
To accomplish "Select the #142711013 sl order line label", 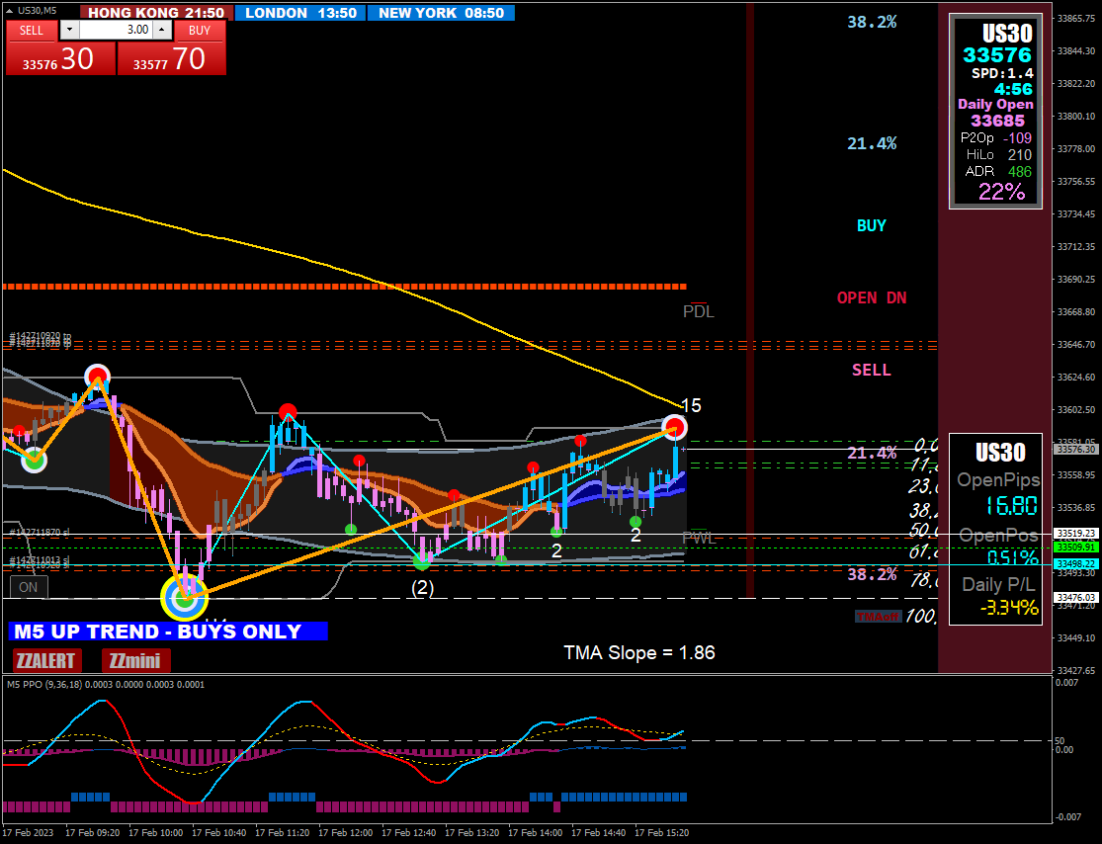I will (40, 559).
